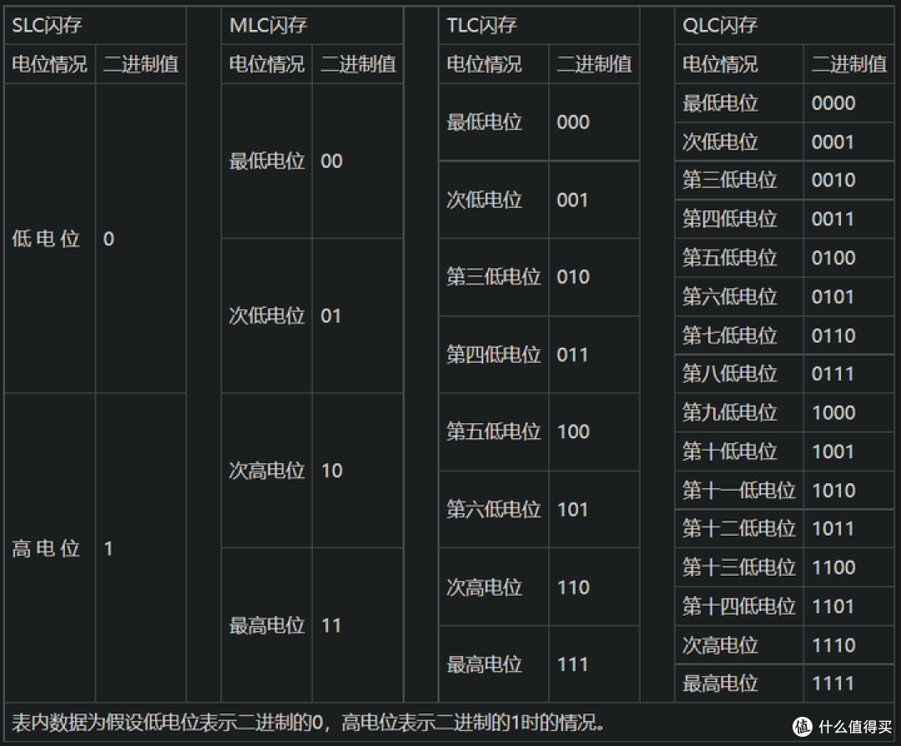Click QLC binary value "0000"
This screenshot has height=746, width=901.
coord(833,103)
